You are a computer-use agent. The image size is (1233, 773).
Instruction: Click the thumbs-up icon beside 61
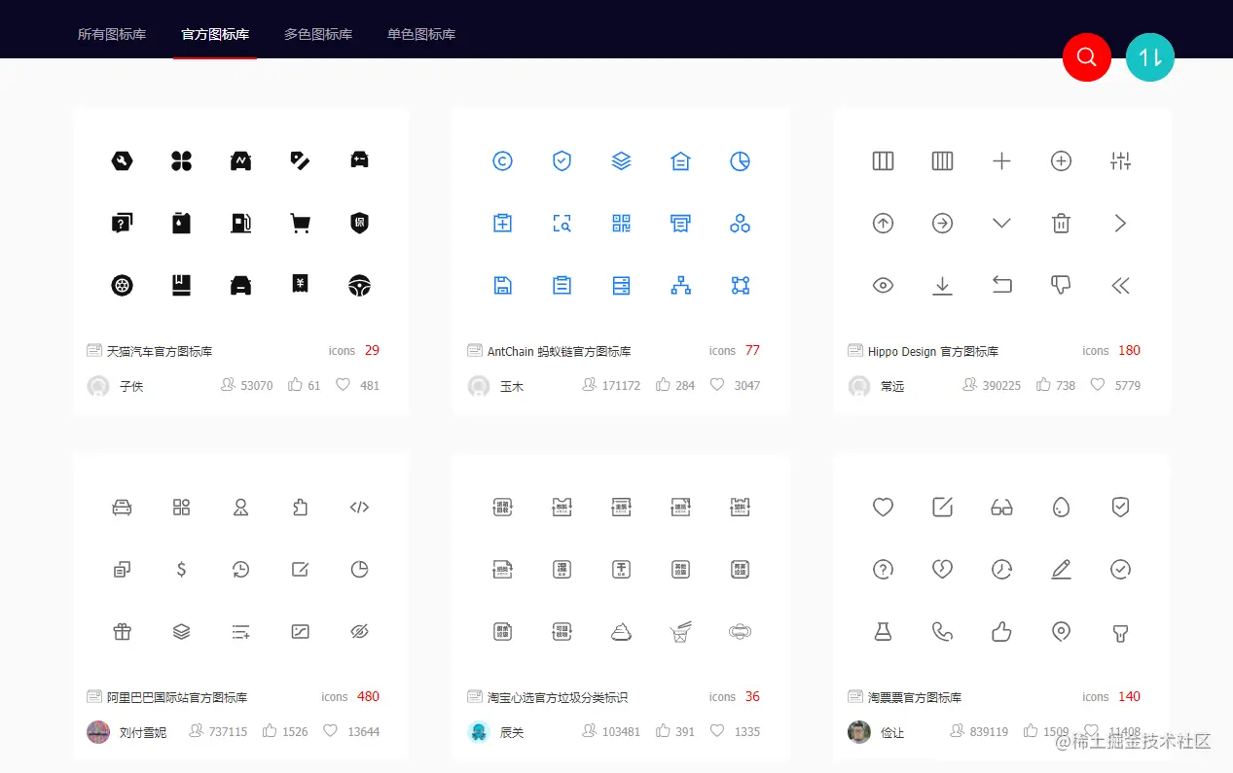[x=295, y=385]
